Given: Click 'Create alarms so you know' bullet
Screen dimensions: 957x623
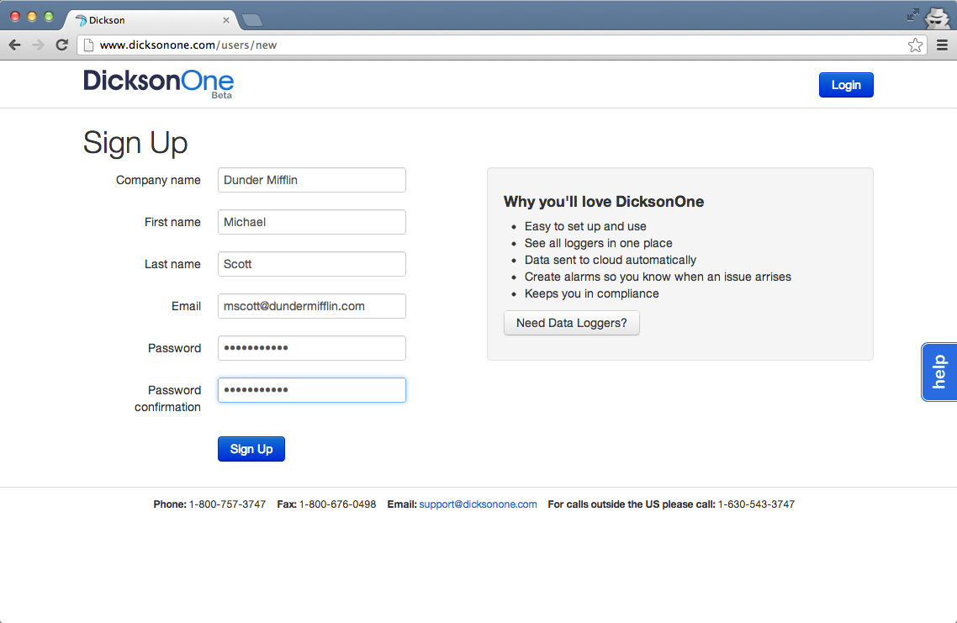Looking at the screenshot, I should click(x=658, y=277).
